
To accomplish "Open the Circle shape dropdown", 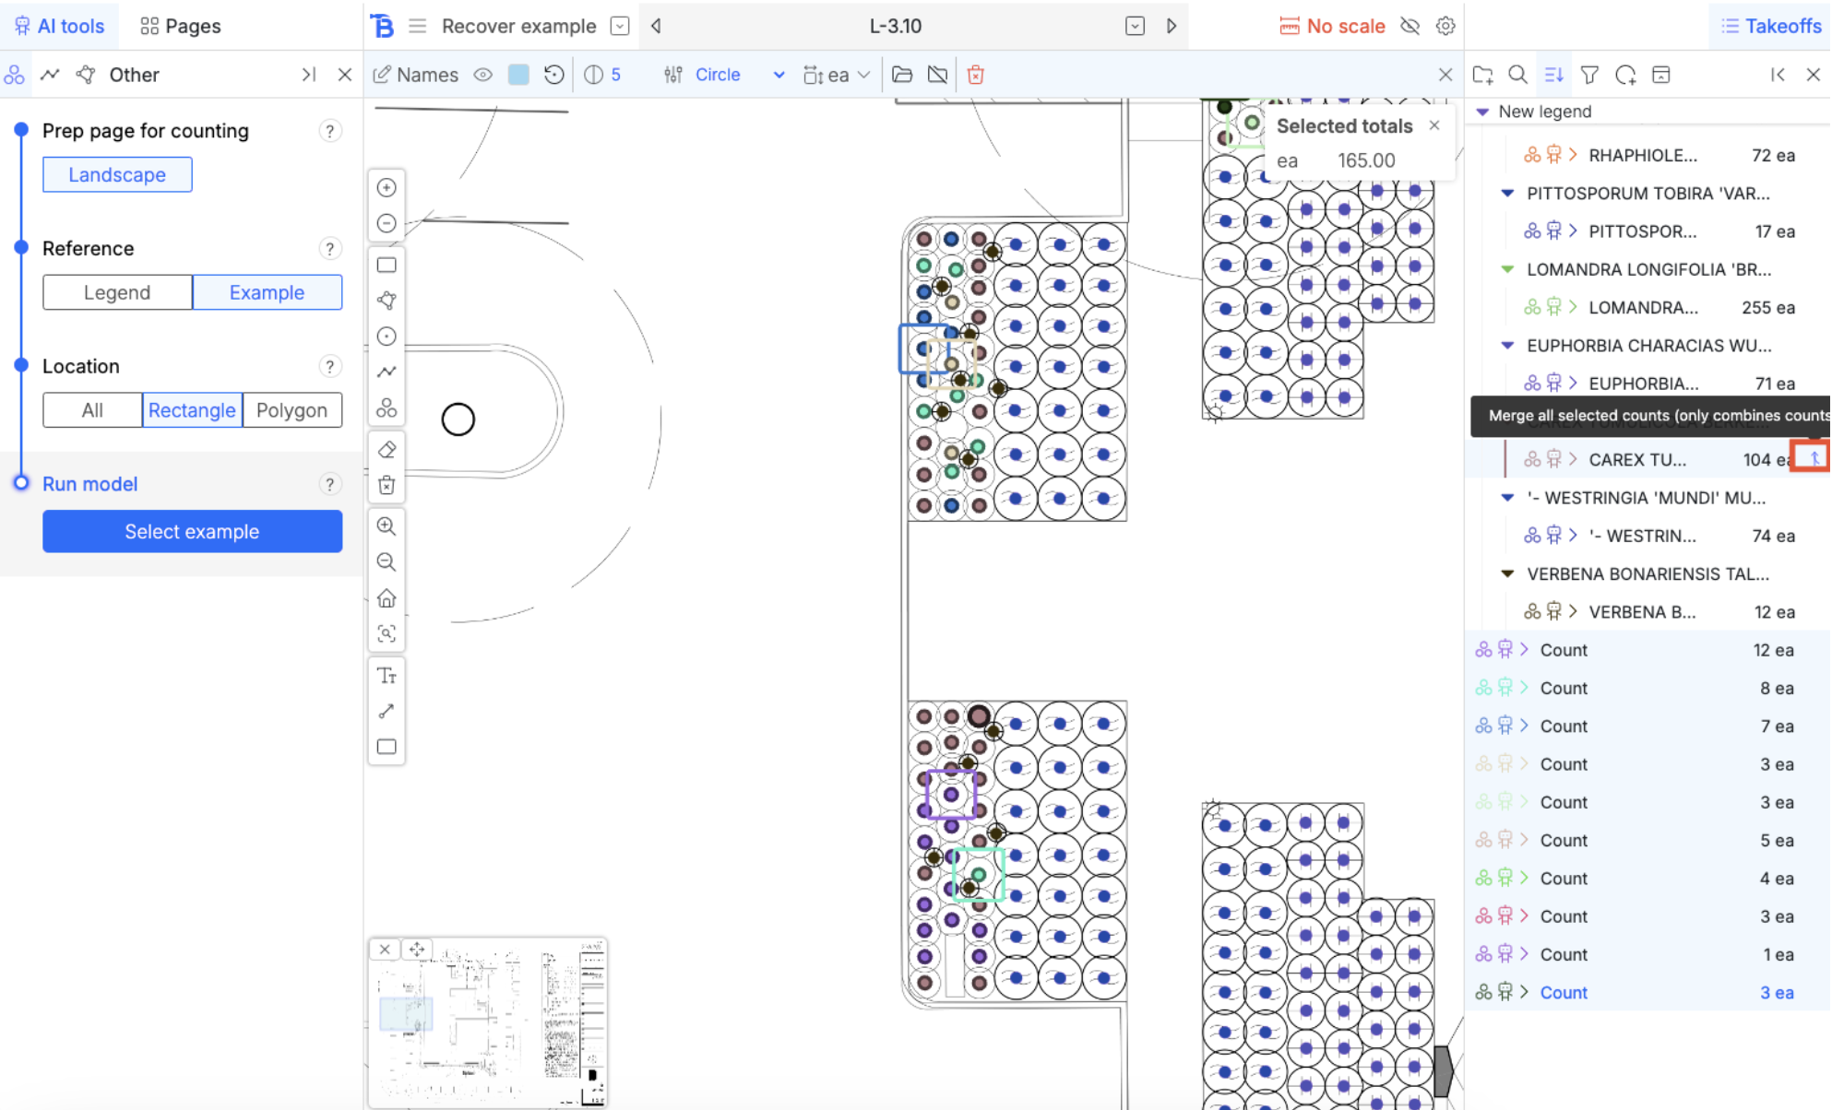I will [778, 75].
